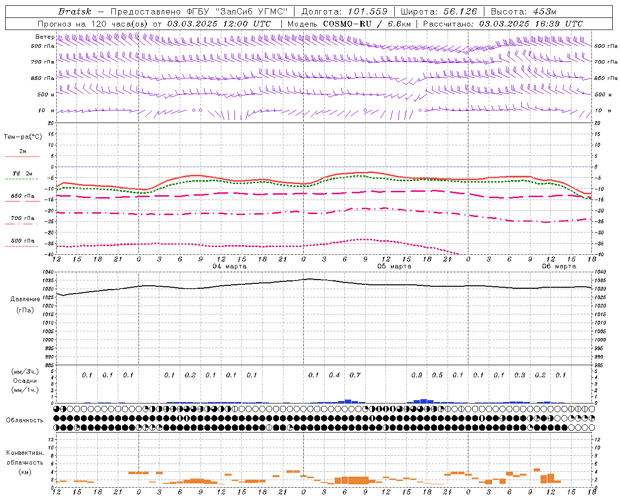Click "(км)" unit under convective cloudiness
Viewport: 620px width, 496px height.
coord(25,472)
